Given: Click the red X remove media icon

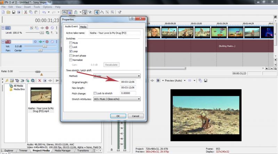Looking at the screenshot, I should (x=40, y=81).
